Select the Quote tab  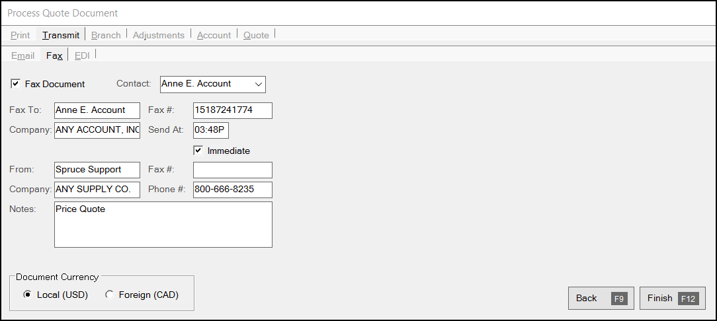256,35
